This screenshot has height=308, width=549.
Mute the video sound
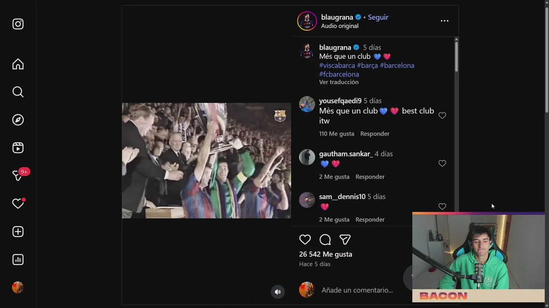pyautogui.click(x=278, y=292)
